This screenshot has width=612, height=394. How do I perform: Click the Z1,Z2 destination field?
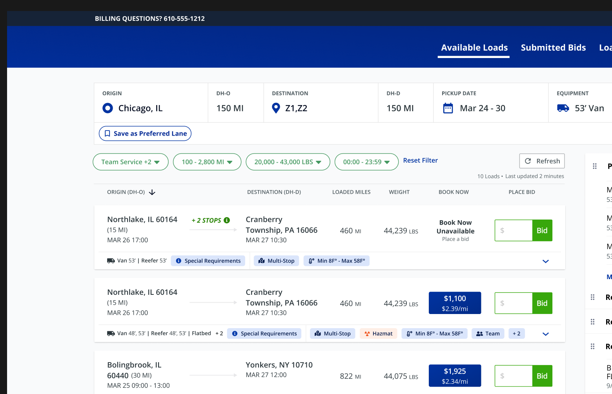pyautogui.click(x=321, y=103)
